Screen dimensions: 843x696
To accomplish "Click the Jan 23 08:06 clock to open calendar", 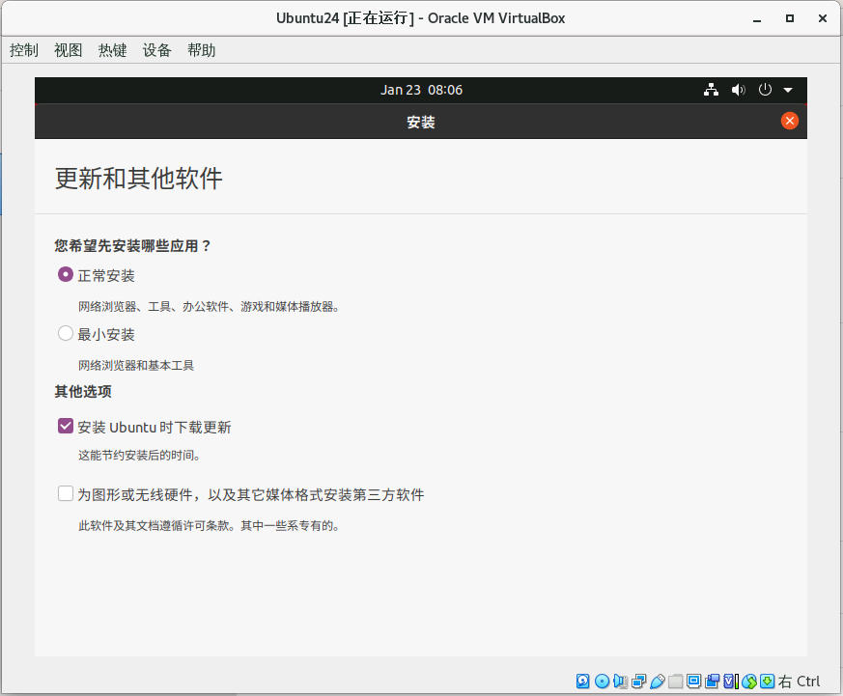I will pyautogui.click(x=422, y=89).
